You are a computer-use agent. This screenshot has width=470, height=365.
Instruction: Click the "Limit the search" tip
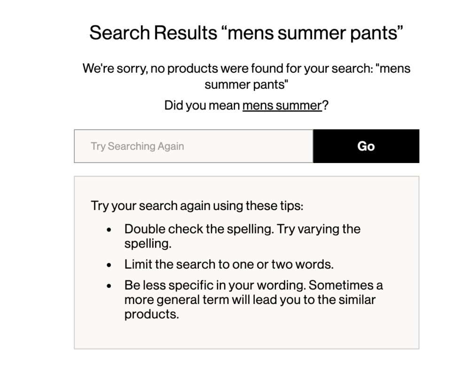[x=229, y=264]
